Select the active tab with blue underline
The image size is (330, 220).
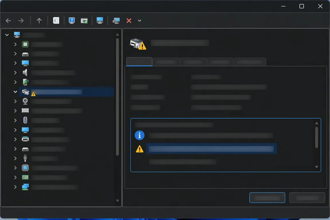139,62
